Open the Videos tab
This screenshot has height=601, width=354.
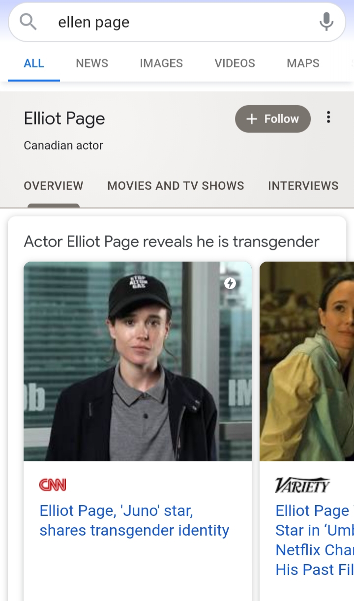pyautogui.click(x=235, y=63)
